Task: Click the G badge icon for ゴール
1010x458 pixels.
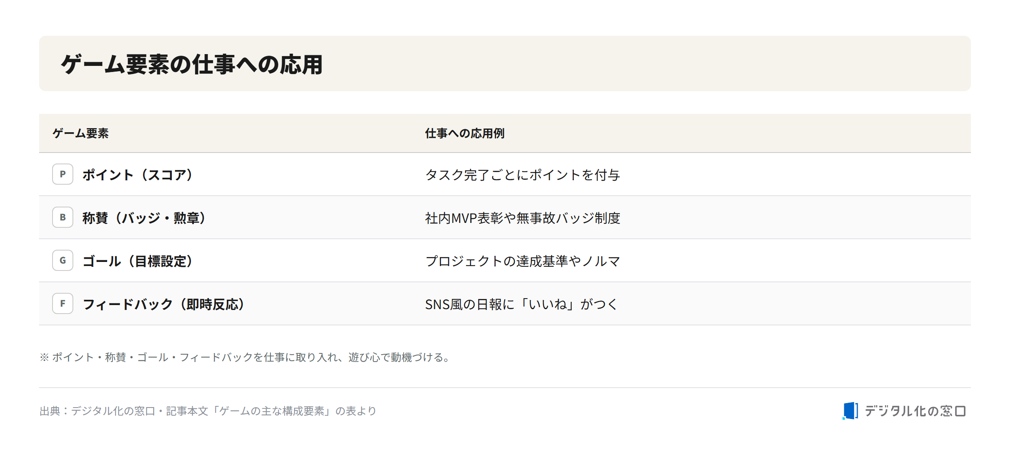Action: pyautogui.click(x=63, y=260)
